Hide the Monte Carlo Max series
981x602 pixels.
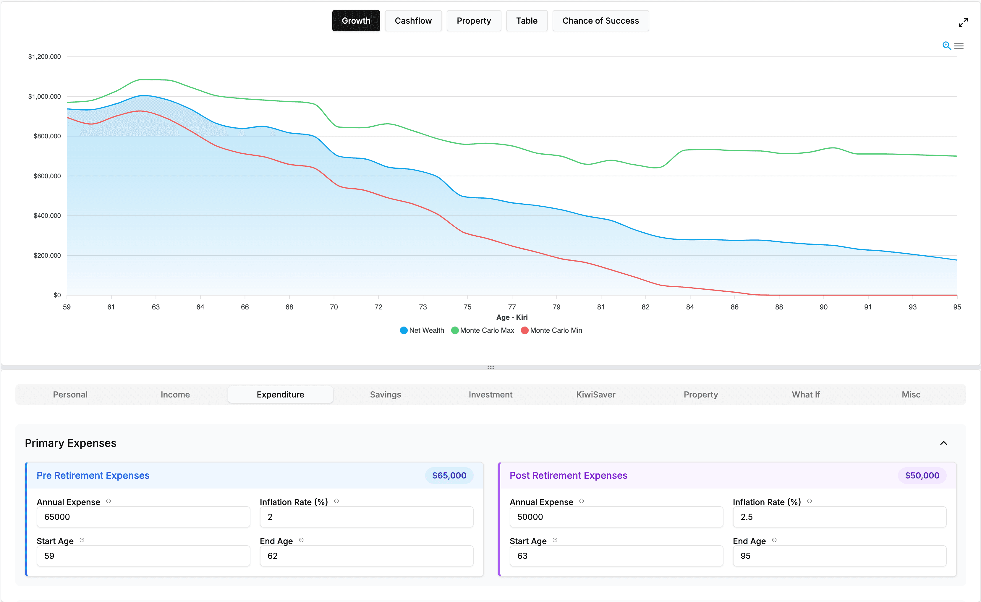483,330
